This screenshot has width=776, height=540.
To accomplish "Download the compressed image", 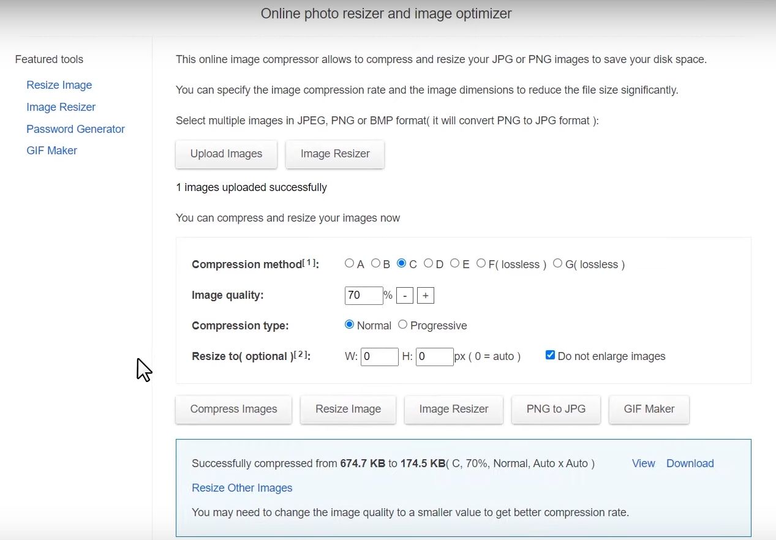I will 690,463.
